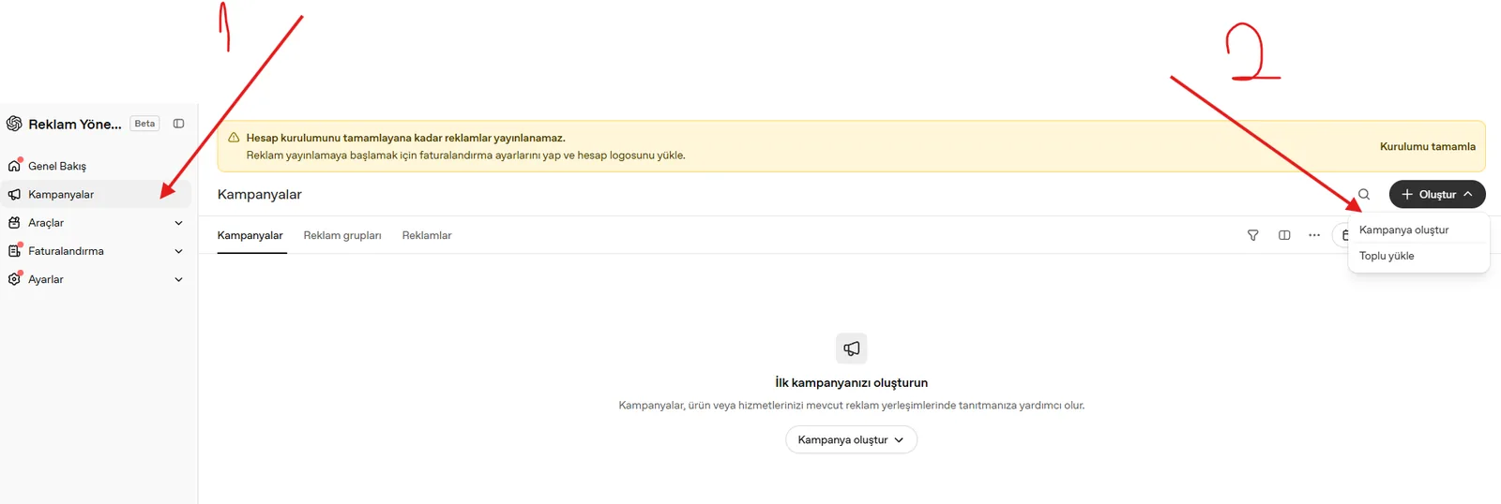
Task: Open the search magnifier icon
Action: 1364,195
